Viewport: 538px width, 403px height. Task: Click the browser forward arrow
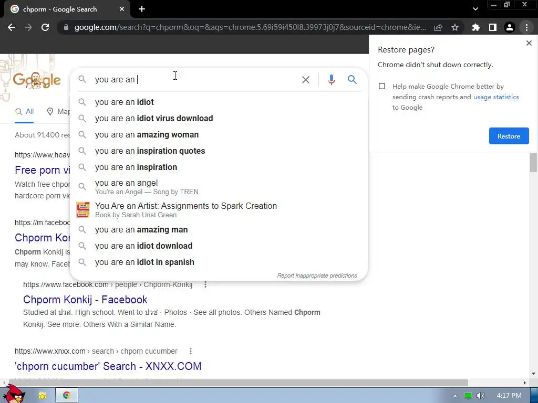pyautogui.click(x=28, y=27)
